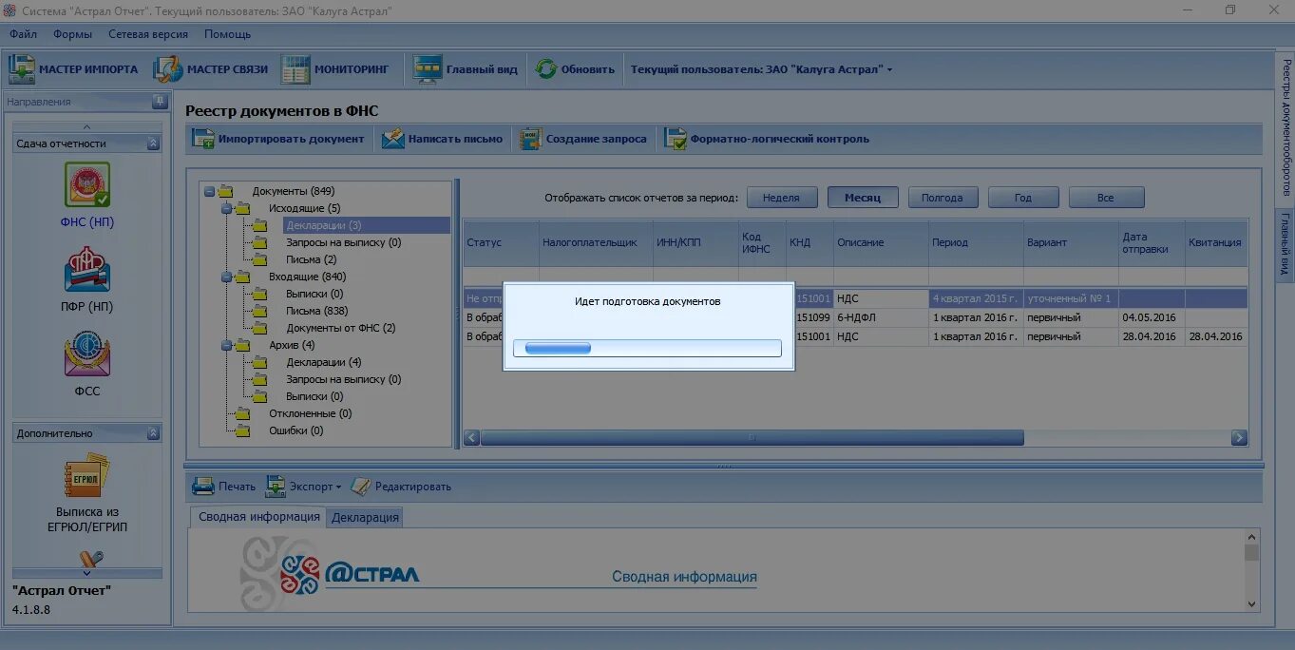Open the Реестры документооборотов side tab

pos(1285,127)
